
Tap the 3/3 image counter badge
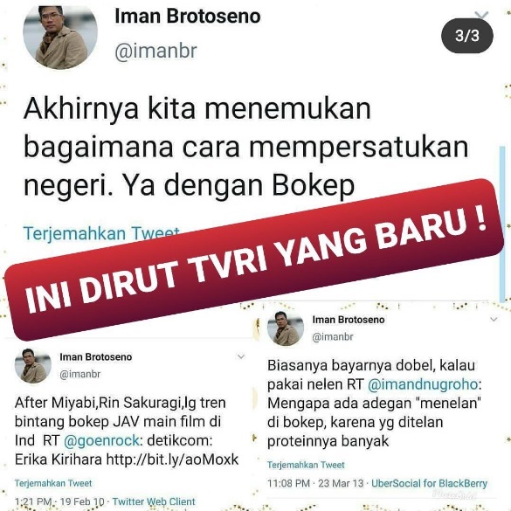[x=467, y=36]
